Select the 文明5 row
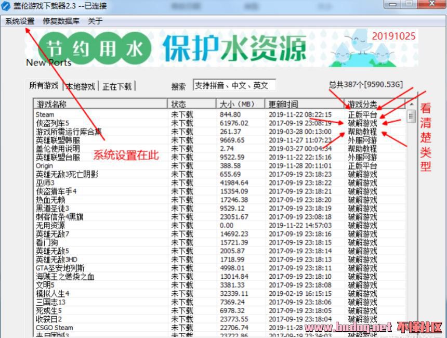The width and height of the screenshot is (447, 338). (x=219, y=285)
